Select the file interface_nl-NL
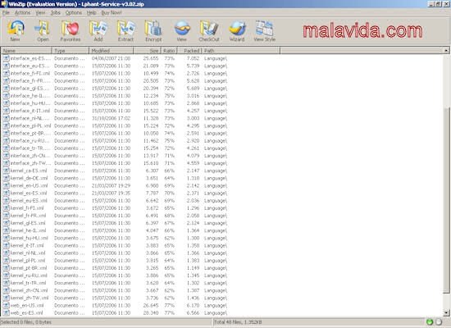451x328 pixels. click(x=30, y=118)
